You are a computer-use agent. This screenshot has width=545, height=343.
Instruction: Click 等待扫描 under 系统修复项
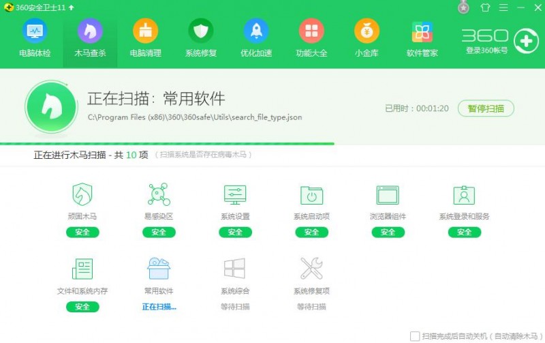coord(311,306)
